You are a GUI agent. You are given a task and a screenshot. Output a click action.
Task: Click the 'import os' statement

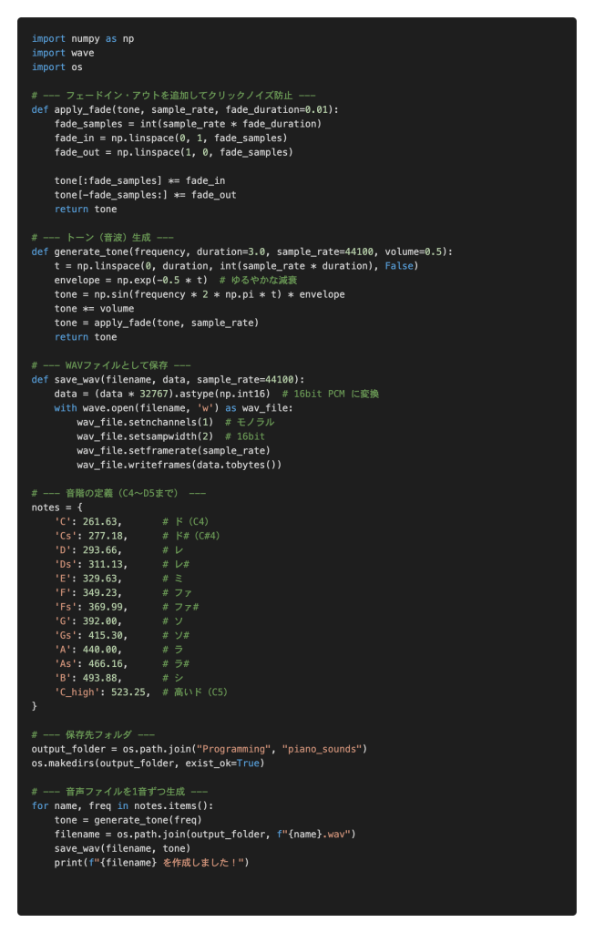click(56, 67)
